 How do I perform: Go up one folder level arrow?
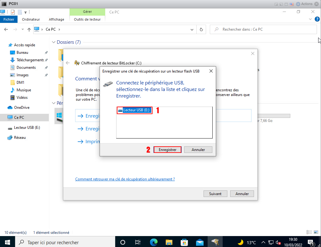click(29, 29)
